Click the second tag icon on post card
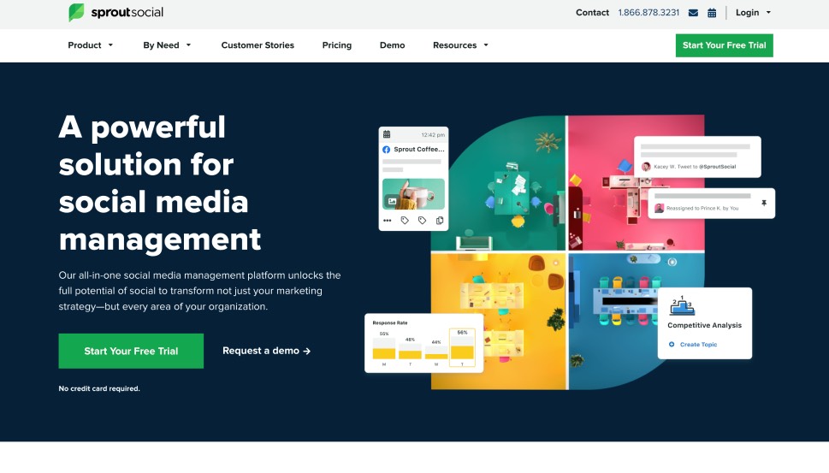Viewport: 829px width, 473px height. click(x=422, y=221)
